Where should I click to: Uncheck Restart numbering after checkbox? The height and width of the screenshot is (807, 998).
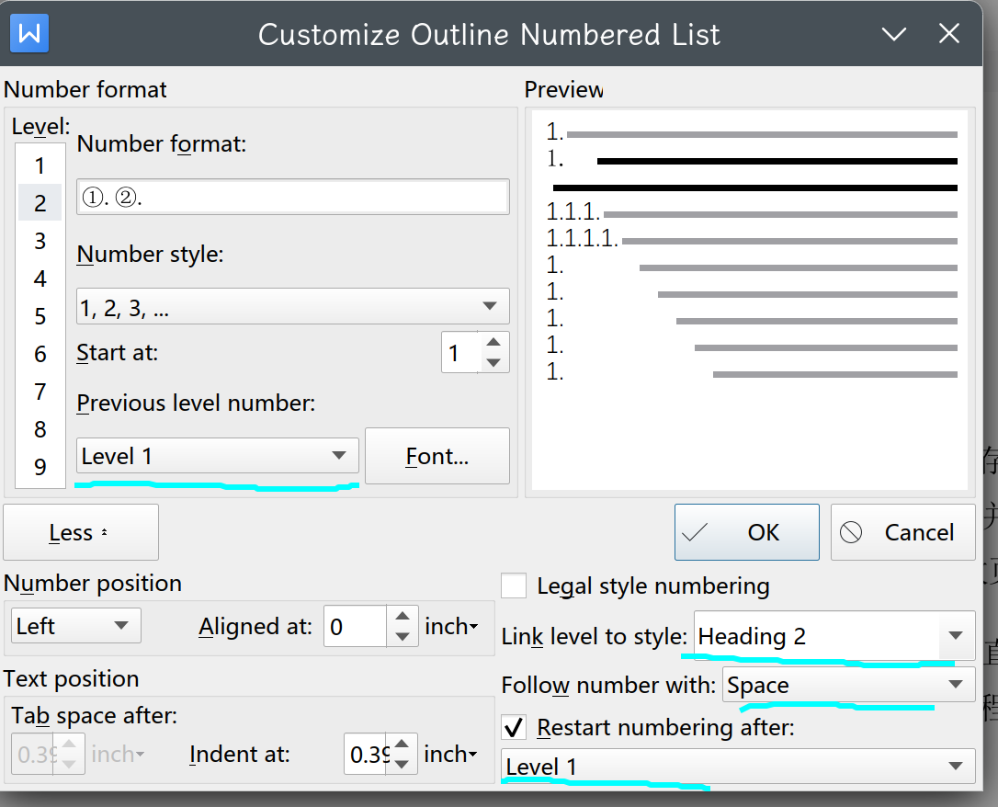[514, 727]
